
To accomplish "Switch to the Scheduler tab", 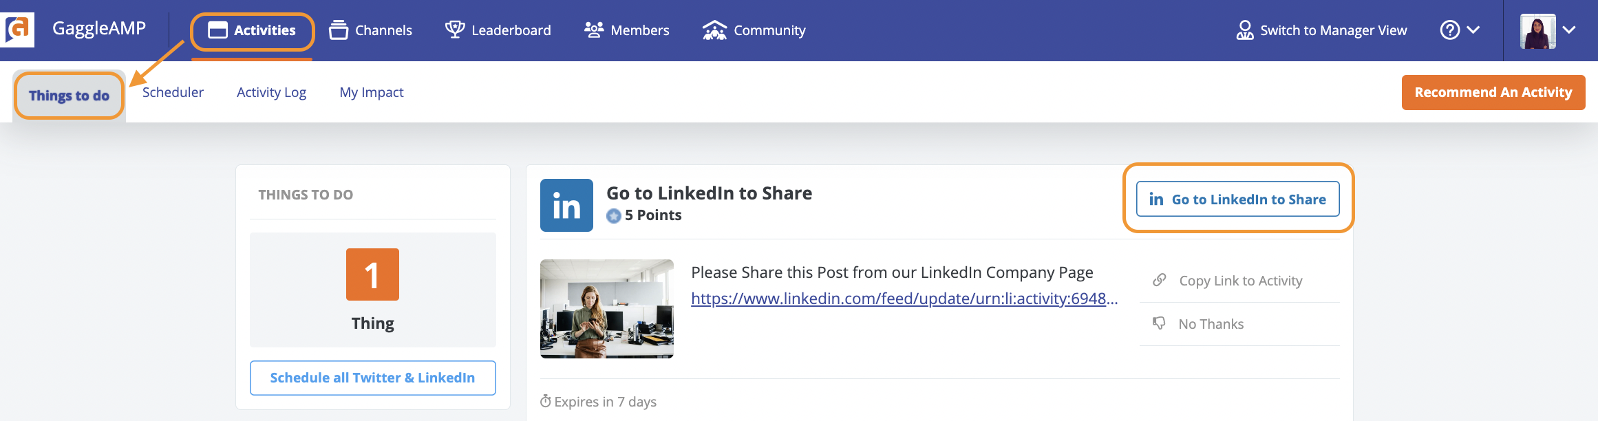I will pos(173,92).
